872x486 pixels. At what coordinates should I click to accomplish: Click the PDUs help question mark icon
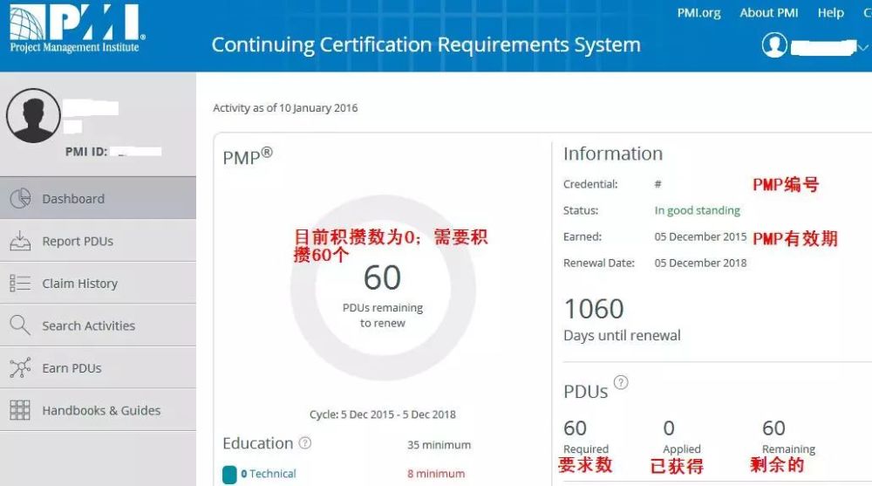coord(621,382)
